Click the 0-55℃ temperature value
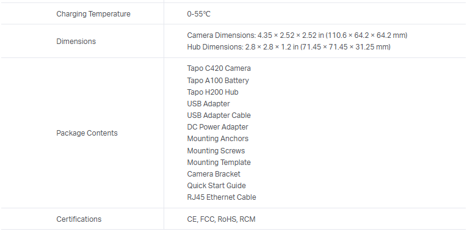The width and height of the screenshot is (467, 245). 199,13
